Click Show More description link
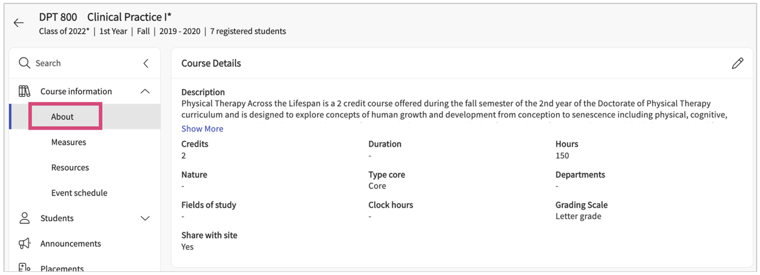 pyautogui.click(x=202, y=129)
